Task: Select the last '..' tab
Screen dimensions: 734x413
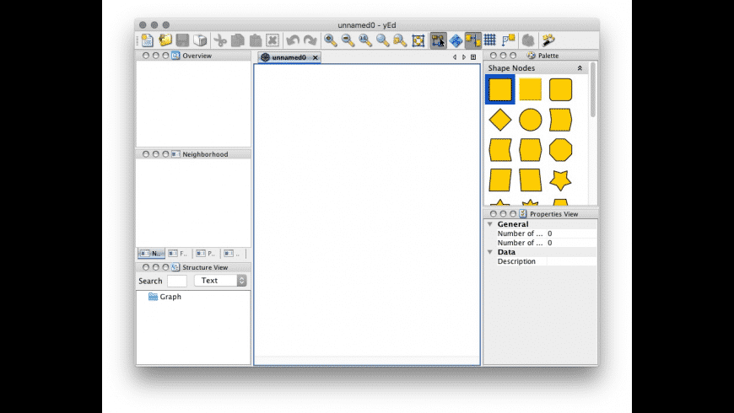Action: (233, 253)
